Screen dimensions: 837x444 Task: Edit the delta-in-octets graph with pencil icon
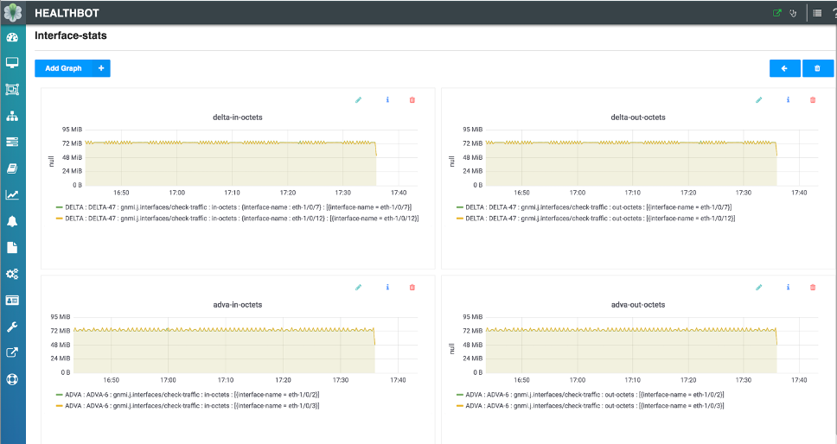(x=358, y=100)
